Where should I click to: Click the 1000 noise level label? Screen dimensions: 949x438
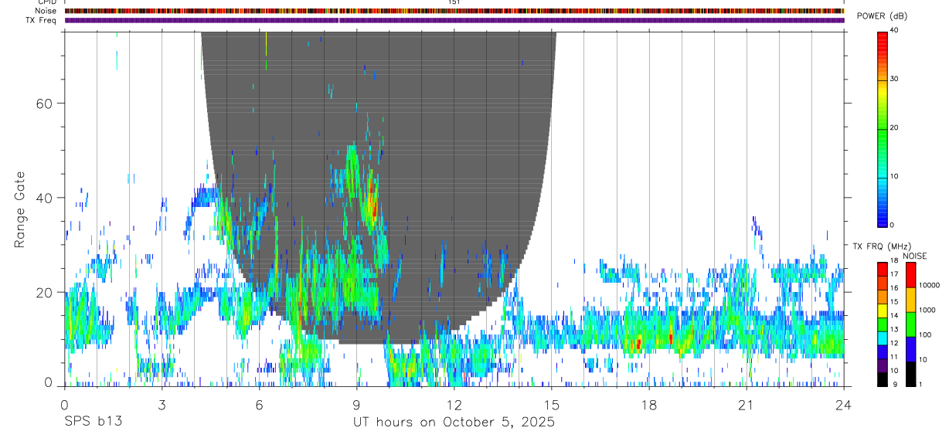(x=927, y=310)
